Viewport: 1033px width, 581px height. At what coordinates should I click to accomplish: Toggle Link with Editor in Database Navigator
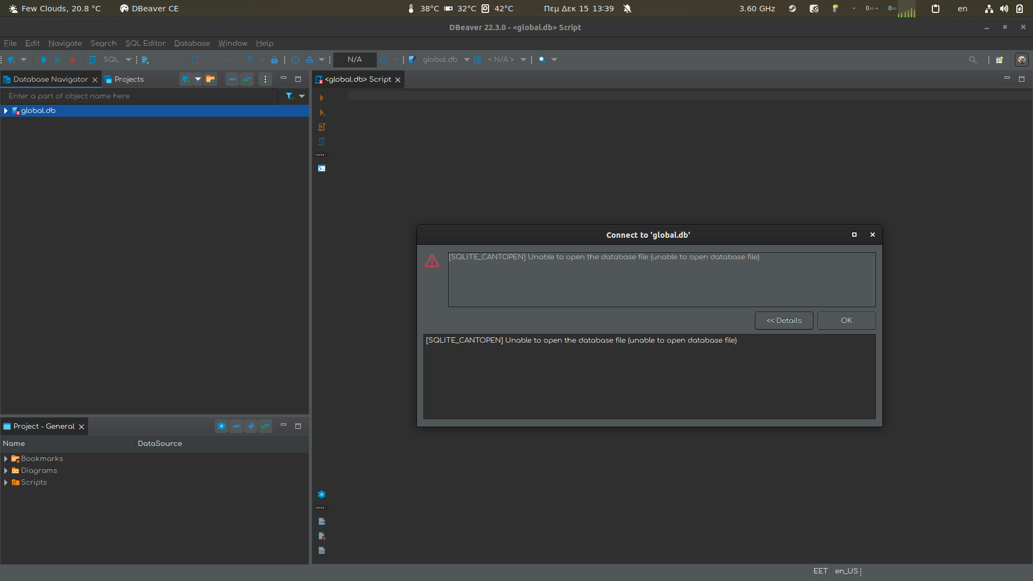[247, 79]
